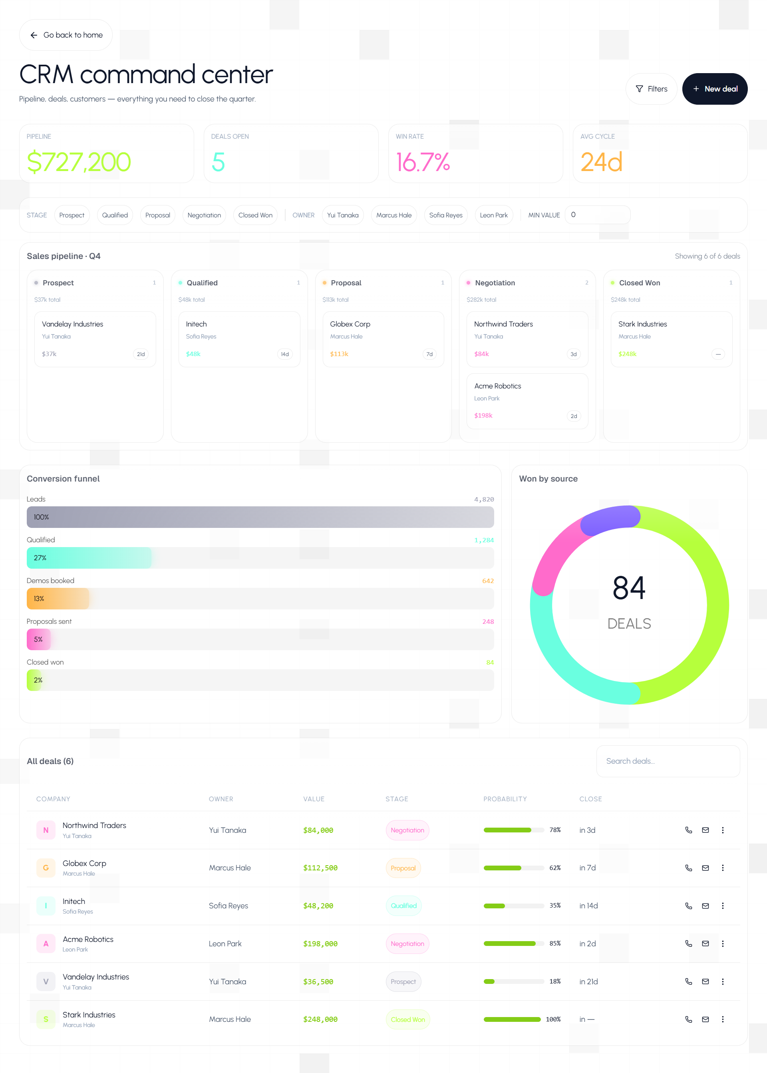The image size is (767, 1073).
Task: Open Northwind Traders pipeline card
Action: (528, 339)
